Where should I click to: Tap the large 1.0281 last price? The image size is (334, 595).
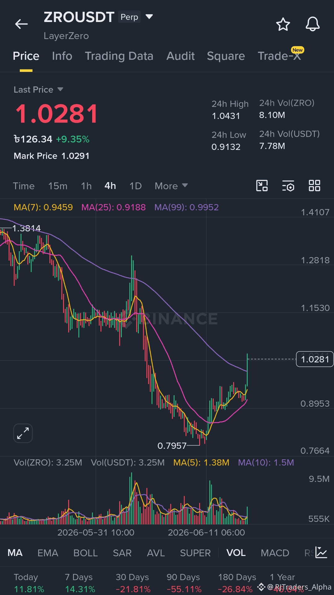pyautogui.click(x=57, y=114)
